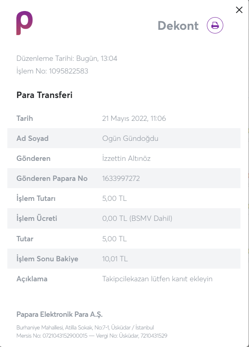Click the print receipt icon
Image resolution: width=249 pixels, height=347 pixels.
pyautogui.click(x=215, y=25)
